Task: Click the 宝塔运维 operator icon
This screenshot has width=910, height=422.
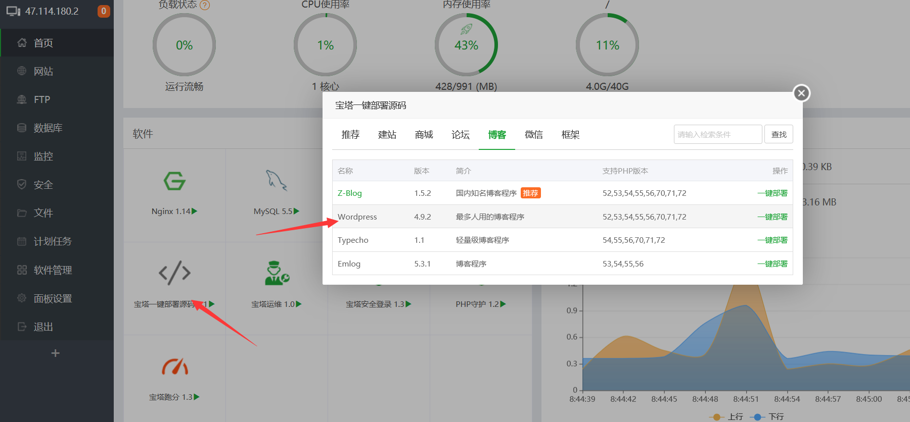Action: click(277, 273)
